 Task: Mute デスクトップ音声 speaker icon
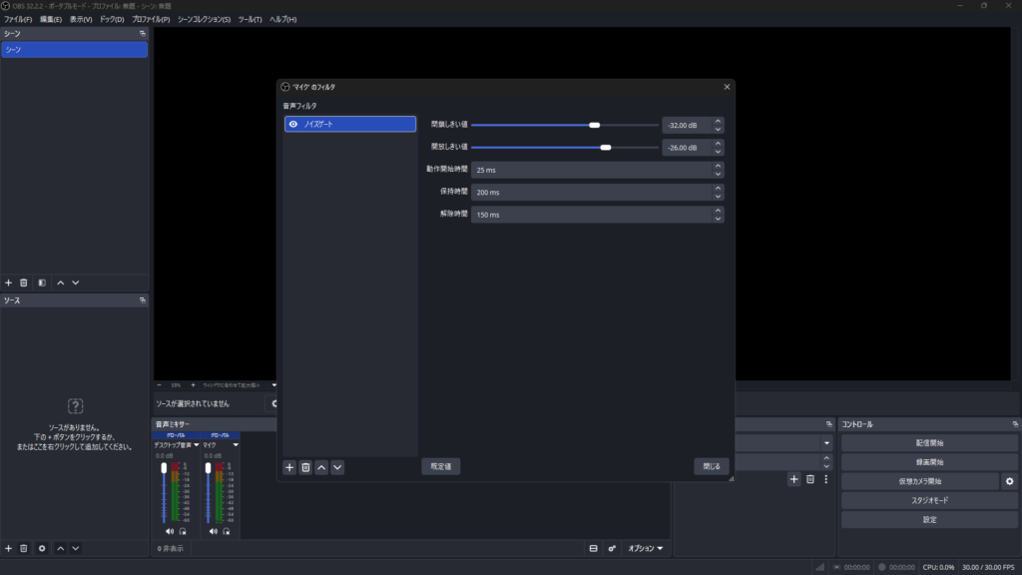point(170,531)
